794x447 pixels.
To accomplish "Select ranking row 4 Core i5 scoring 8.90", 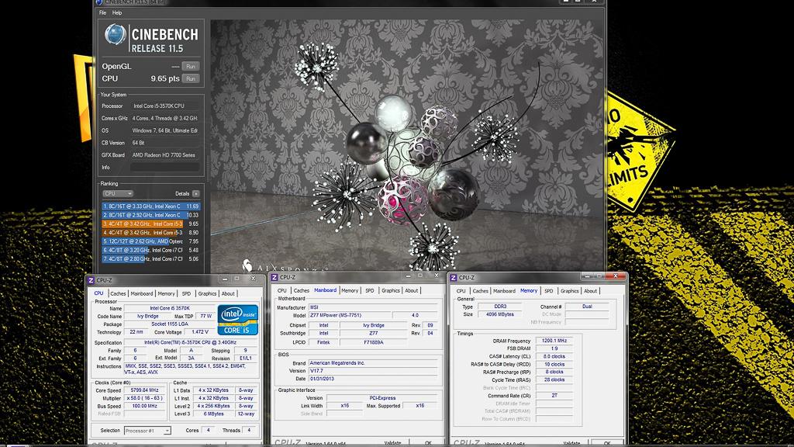I will click(x=151, y=233).
